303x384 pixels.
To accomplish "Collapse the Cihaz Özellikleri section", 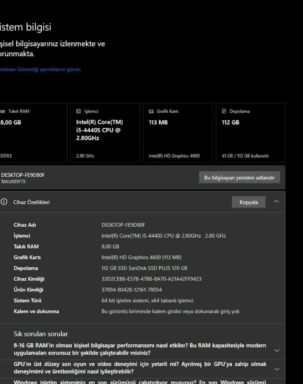I will 276,201.
